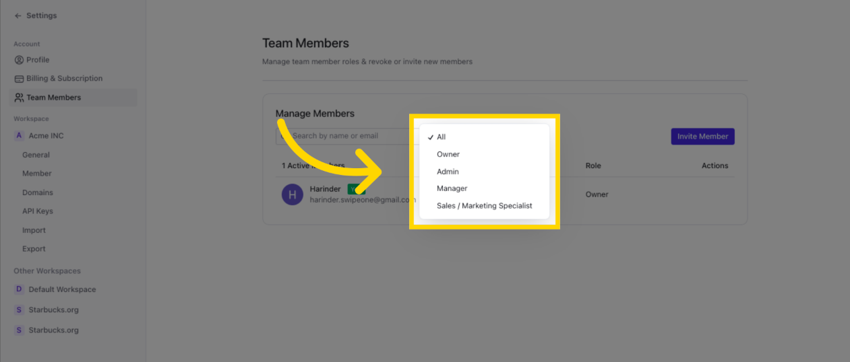The width and height of the screenshot is (850, 362).
Task: Open the General workspace settings
Action: [36, 155]
